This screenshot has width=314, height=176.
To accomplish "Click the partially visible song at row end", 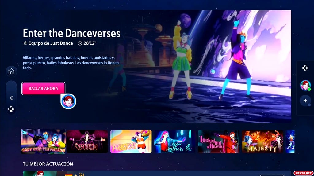I will tap(290, 141).
